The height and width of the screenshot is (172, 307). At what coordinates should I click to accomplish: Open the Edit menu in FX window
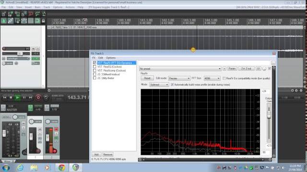101,58
